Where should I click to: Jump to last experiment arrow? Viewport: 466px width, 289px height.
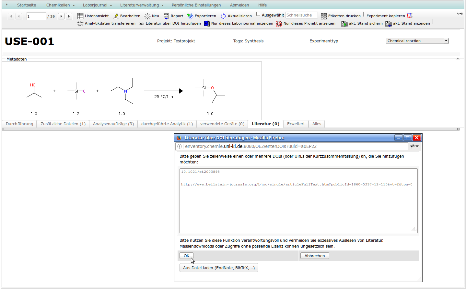(69, 16)
